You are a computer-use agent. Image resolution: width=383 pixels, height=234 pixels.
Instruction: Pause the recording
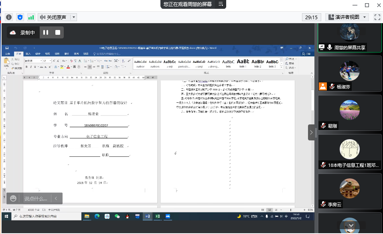tap(46, 33)
